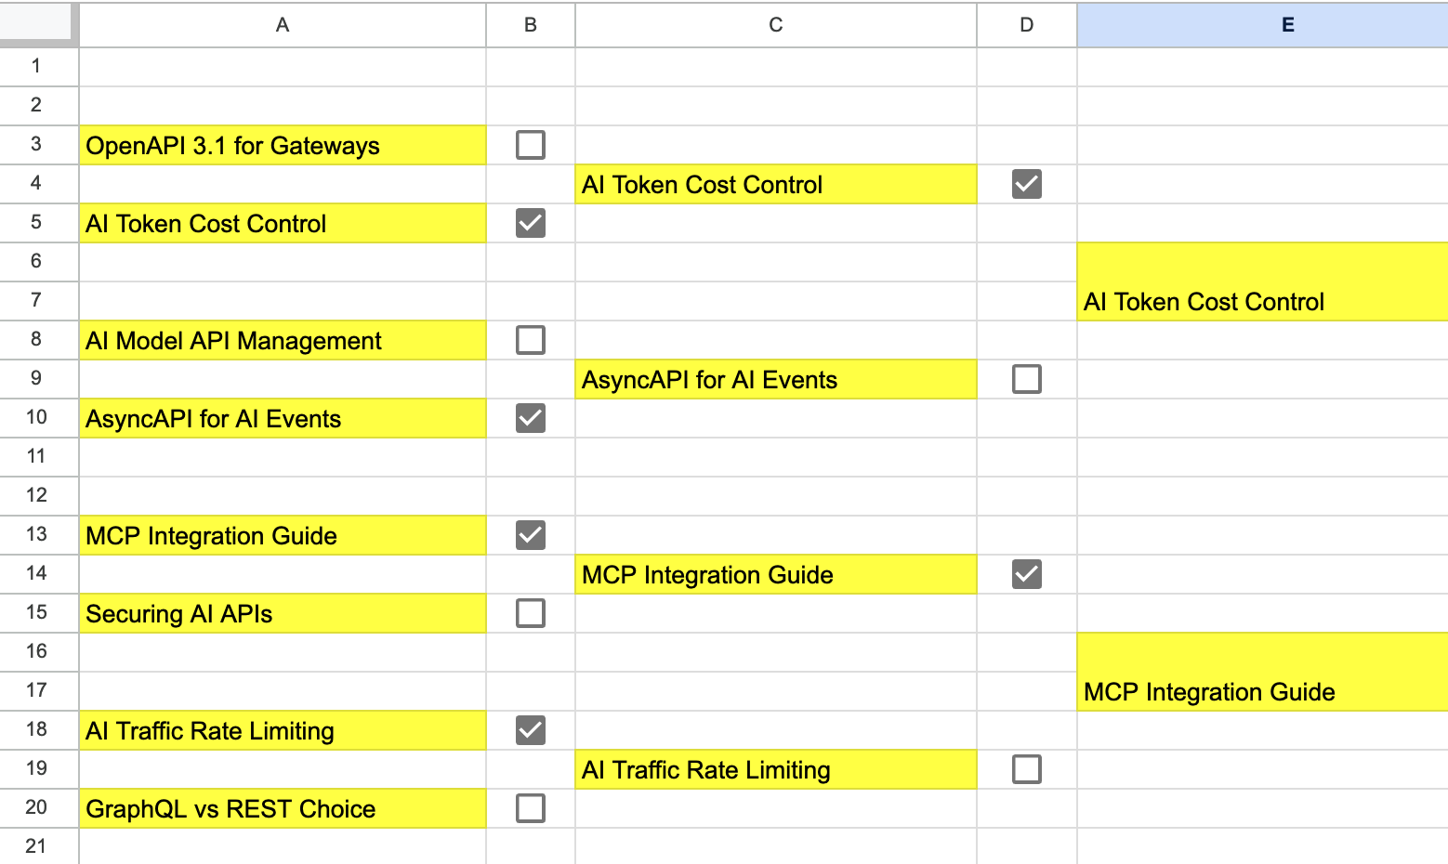Select the AI Traffic Rate Limiting cell in column C
Viewport: 1448px width, 864px height.
coord(776,769)
